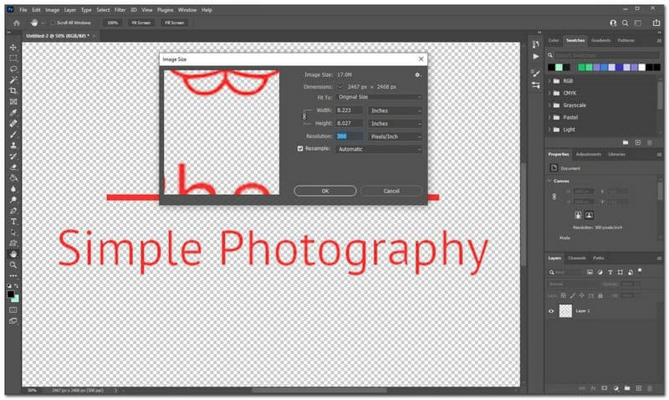669x400 pixels.
Task: Switch to the Gradients tab
Action: coord(600,40)
